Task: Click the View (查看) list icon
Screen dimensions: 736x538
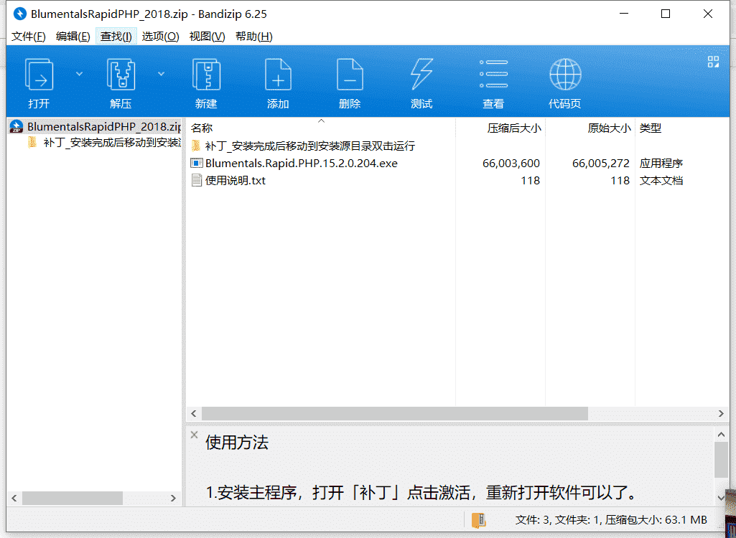Action: (x=493, y=74)
